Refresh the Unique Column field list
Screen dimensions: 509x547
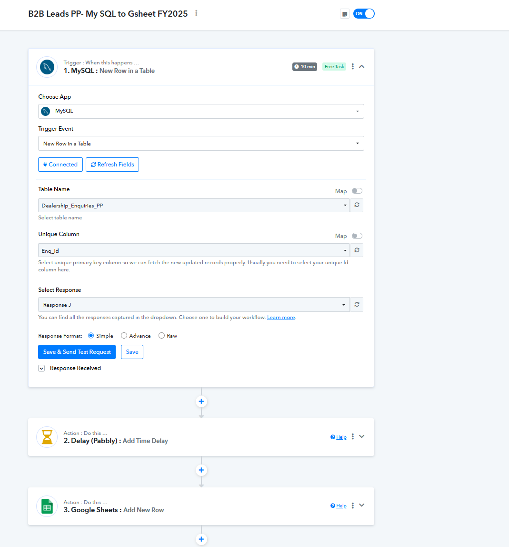pos(357,250)
